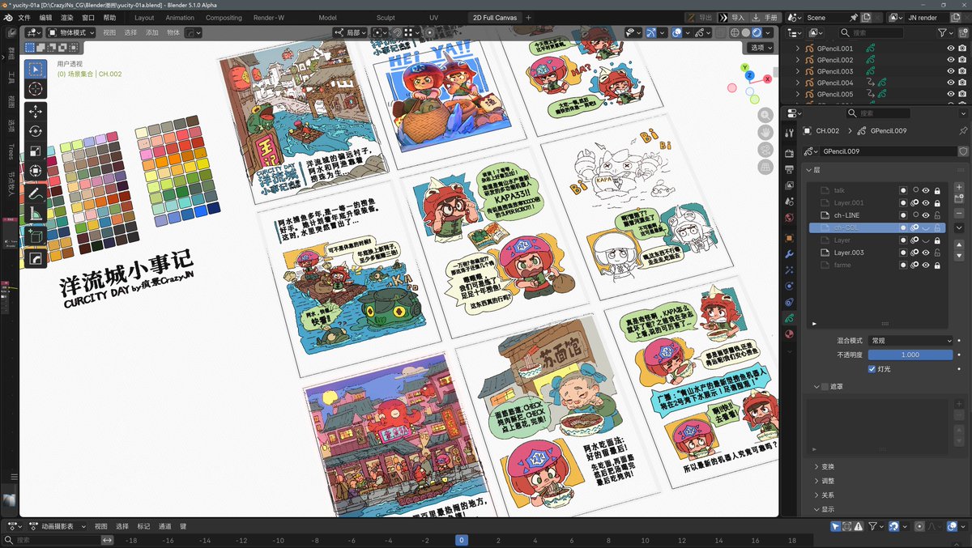The height and width of the screenshot is (548, 972).
Task: Hide GPencil.003 in the viewport
Action: coord(951,71)
